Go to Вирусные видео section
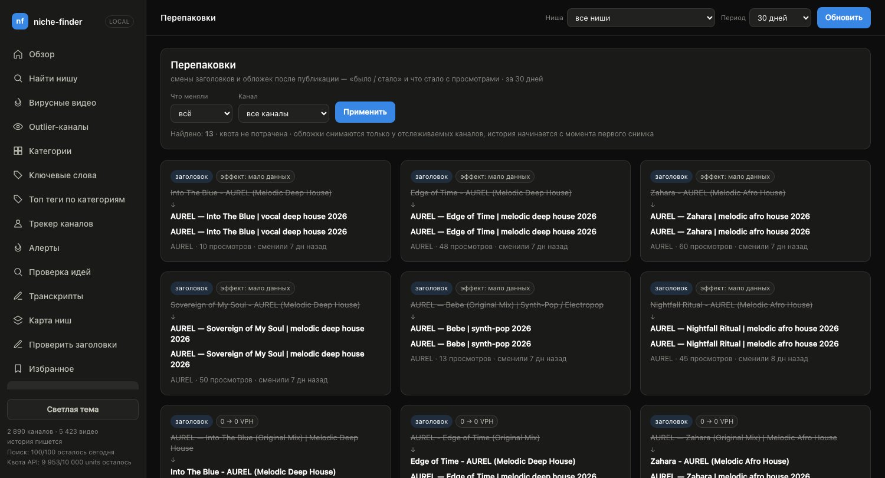The image size is (885, 478). (73, 103)
